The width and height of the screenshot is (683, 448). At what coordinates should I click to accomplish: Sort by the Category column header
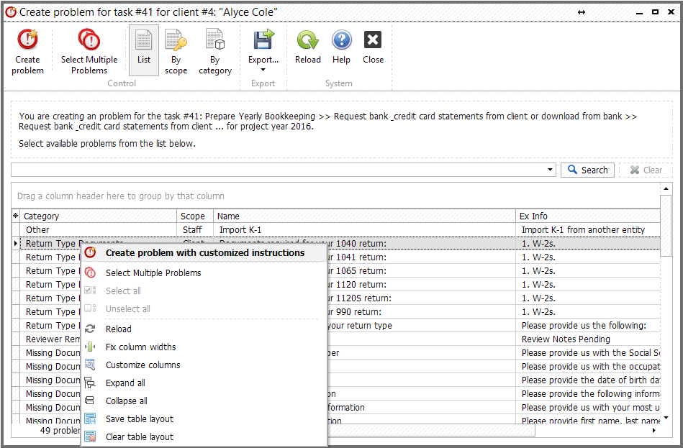tap(99, 216)
